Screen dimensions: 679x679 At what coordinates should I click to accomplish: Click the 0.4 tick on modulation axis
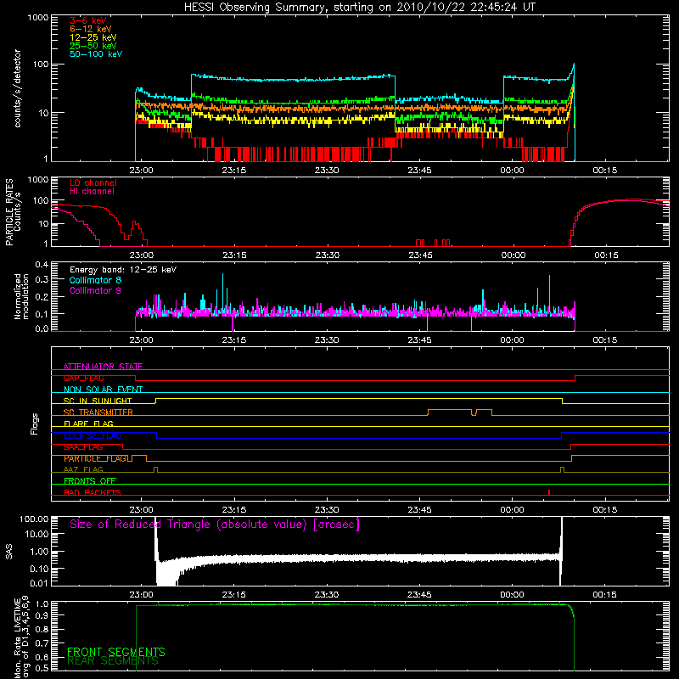click(42, 264)
